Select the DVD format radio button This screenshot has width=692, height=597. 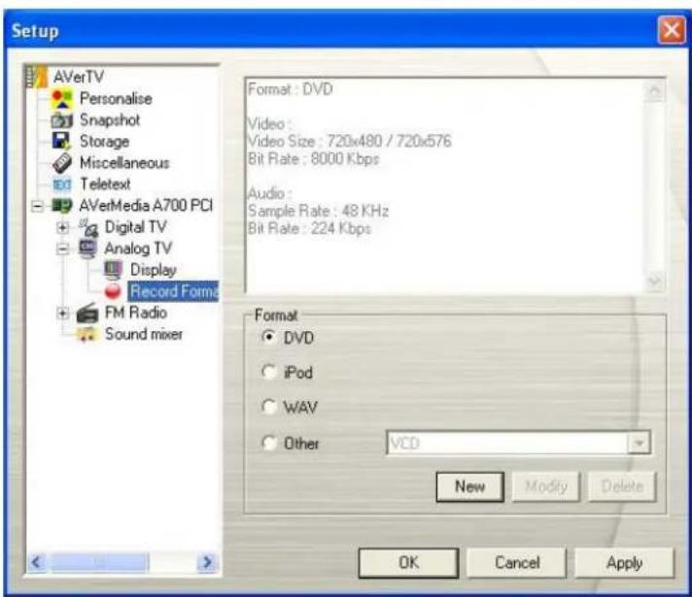[x=268, y=337]
